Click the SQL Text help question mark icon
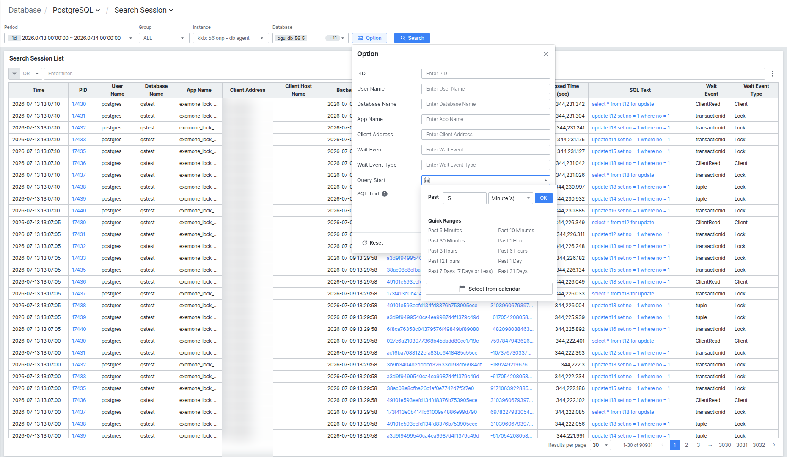This screenshot has height=457, width=787. coord(385,194)
